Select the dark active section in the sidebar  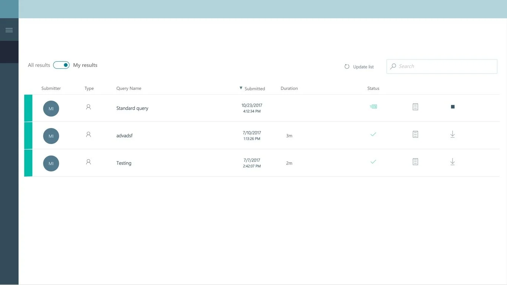click(x=9, y=52)
